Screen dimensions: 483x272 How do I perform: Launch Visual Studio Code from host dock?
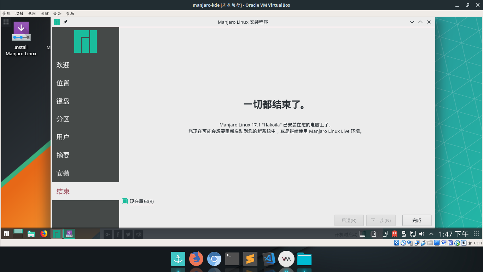[x=269, y=259]
